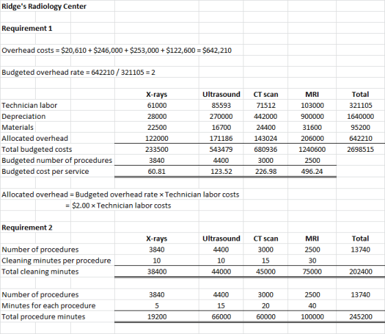385x334 pixels.
Task: Select MRI cost per service 496.24
Action: [x=312, y=172]
